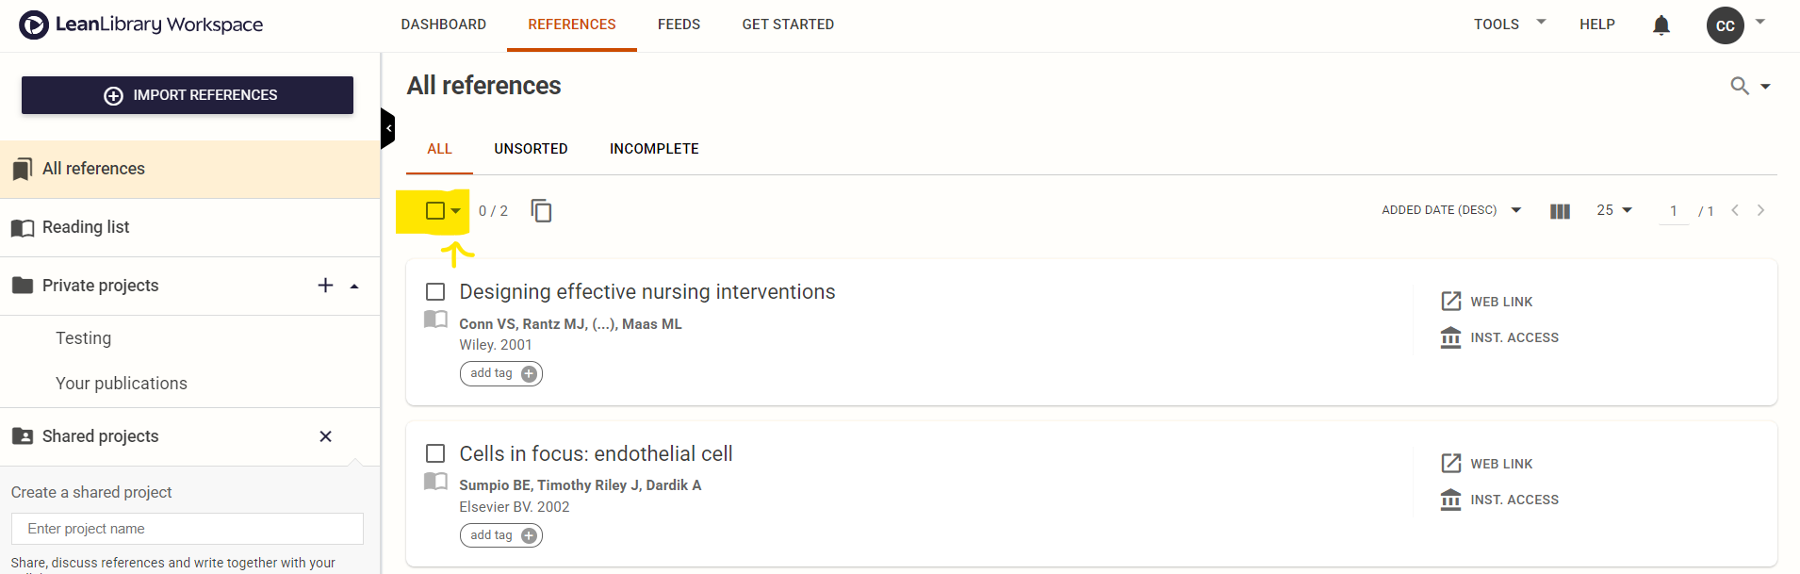Toggle the select-all references checkbox
This screenshot has width=1800, height=574.
pos(435,210)
